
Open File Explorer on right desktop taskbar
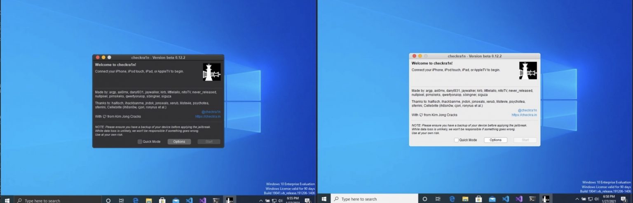pyautogui.click(x=465, y=199)
